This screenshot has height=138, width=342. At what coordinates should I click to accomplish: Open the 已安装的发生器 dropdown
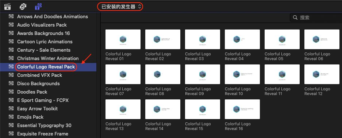pos(122,7)
